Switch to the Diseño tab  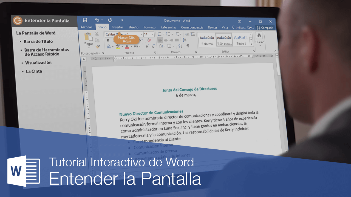134,27
